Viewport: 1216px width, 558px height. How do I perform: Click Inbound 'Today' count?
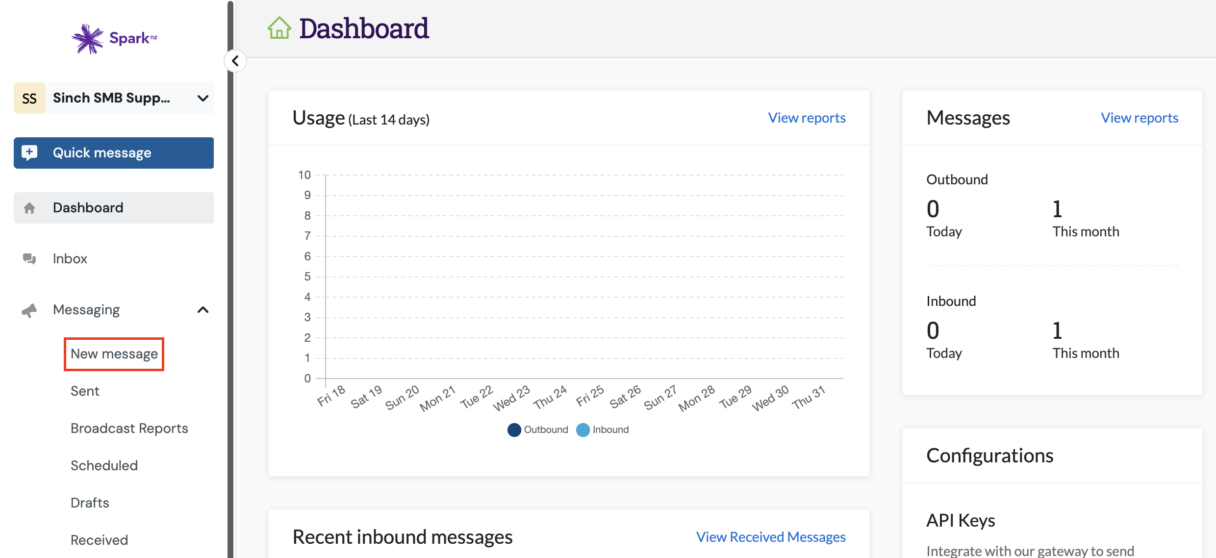[x=933, y=331]
